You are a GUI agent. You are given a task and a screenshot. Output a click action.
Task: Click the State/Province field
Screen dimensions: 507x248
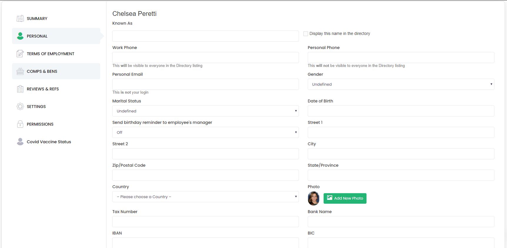[x=401, y=175]
